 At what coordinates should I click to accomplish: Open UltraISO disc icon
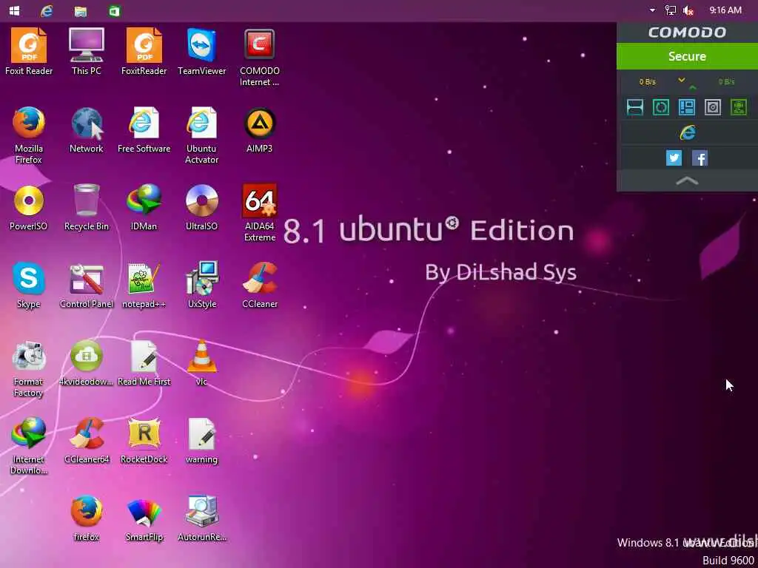pyautogui.click(x=201, y=207)
